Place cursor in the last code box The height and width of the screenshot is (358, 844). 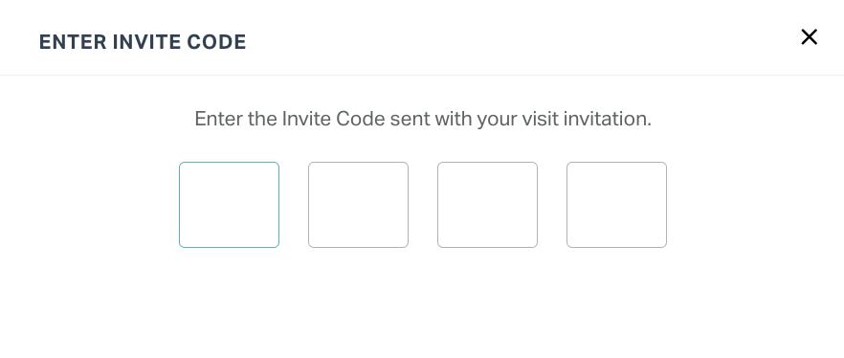617,205
